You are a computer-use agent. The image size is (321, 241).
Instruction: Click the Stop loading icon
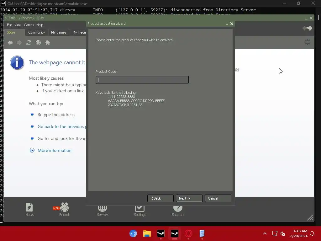pyautogui.click(x=38, y=43)
